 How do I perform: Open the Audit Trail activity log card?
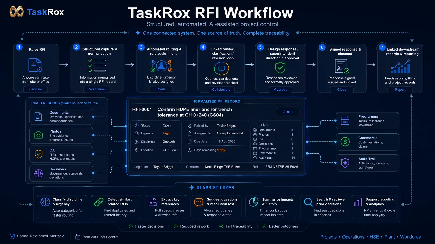click(x=367, y=163)
